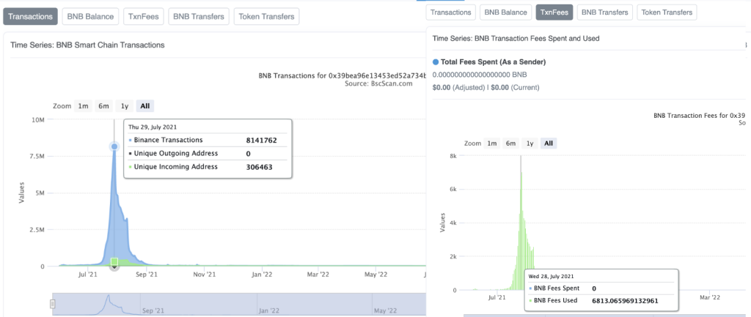
Task: Open the BNB Balance tab in left panel
Action: click(x=90, y=16)
